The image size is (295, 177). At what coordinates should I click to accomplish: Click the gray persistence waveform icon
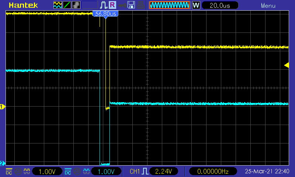(x=76, y=5)
